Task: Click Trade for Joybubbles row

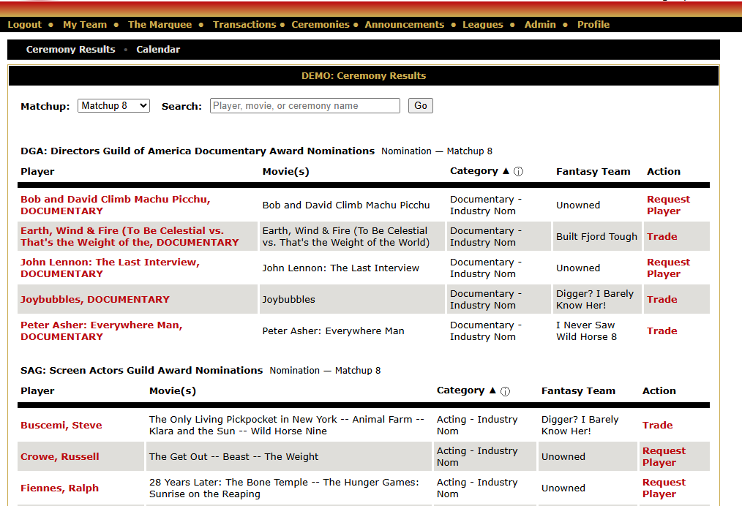Action: click(662, 299)
